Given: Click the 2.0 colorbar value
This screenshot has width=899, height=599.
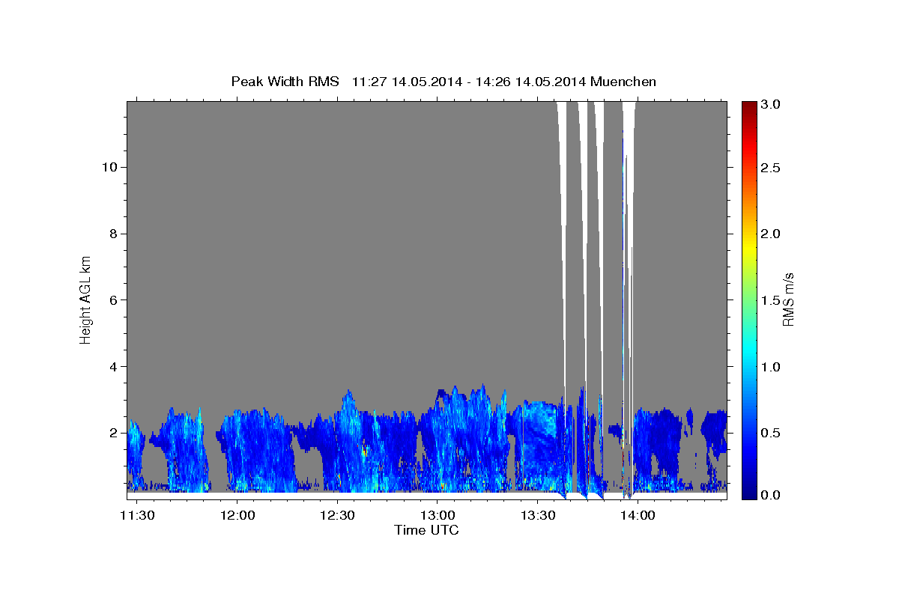Looking at the screenshot, I should click(770, 234).
